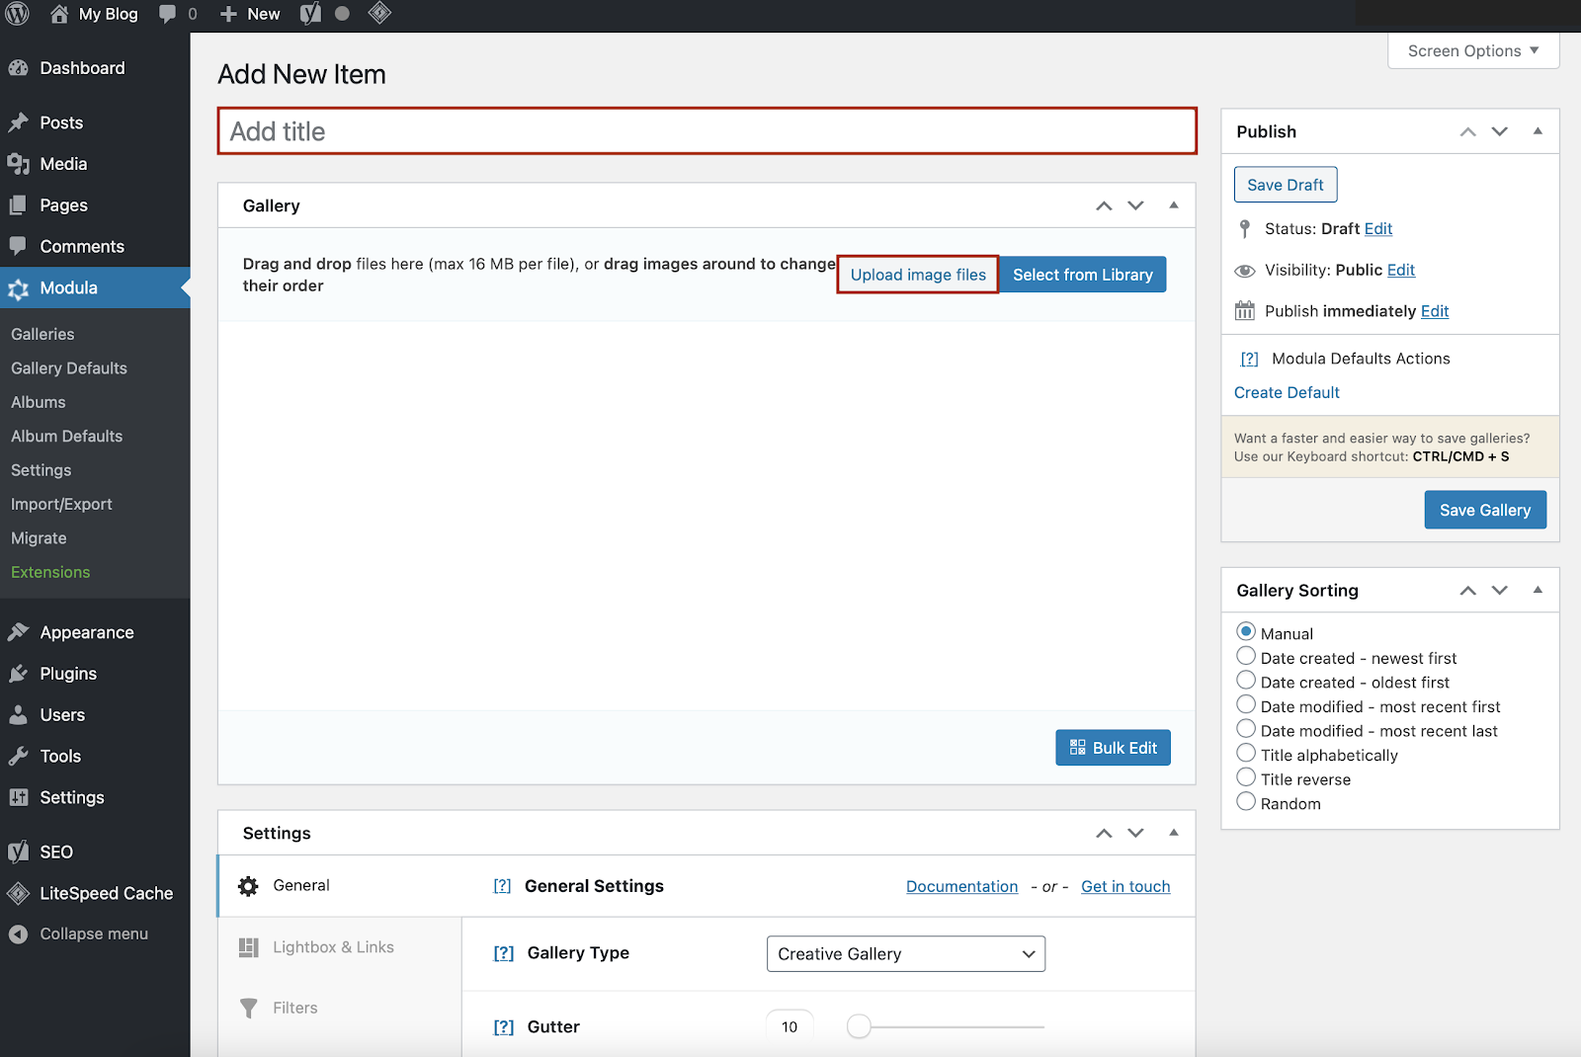Click the Gutter help [?] icon
Image resolution: width=1581 pixels, height=1057 pixels.
(504, 1027)
